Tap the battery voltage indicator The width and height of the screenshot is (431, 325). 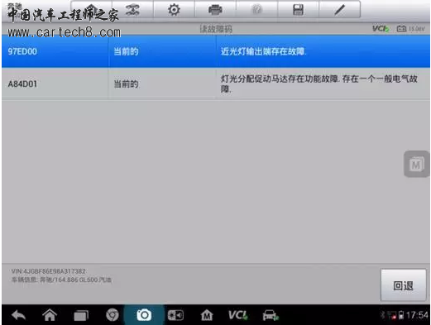pyautogui.click(x=410, y=29)
